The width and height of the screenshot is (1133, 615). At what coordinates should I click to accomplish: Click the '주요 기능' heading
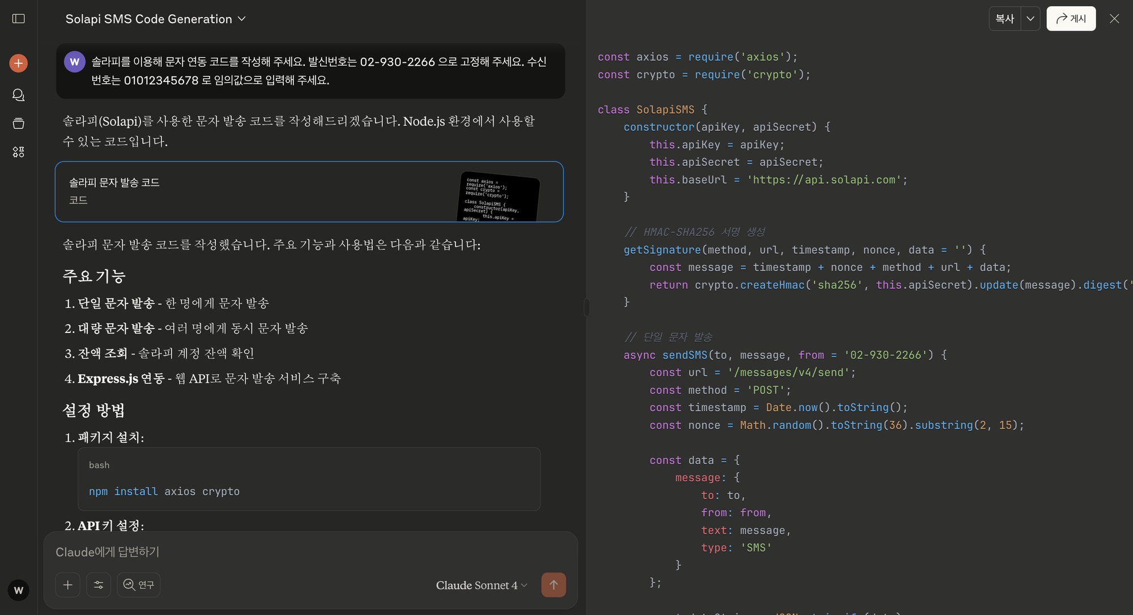click(94, 276)
